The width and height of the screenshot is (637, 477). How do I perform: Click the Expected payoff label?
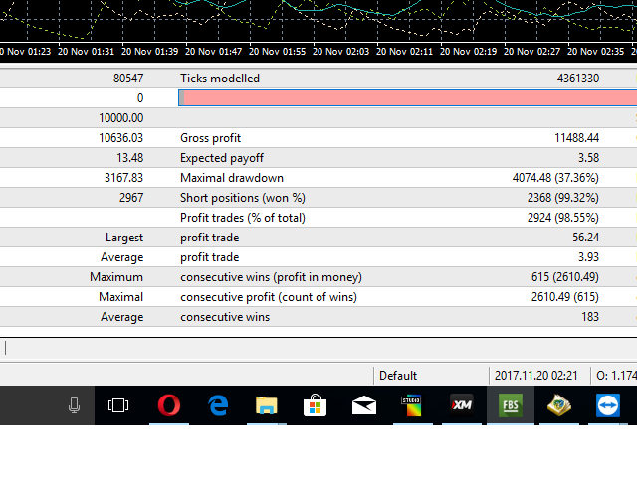[222, 158]
